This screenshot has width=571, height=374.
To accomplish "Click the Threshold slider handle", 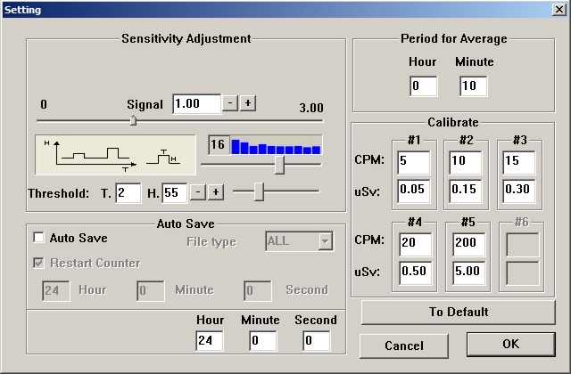I will (x=259, y=191).
